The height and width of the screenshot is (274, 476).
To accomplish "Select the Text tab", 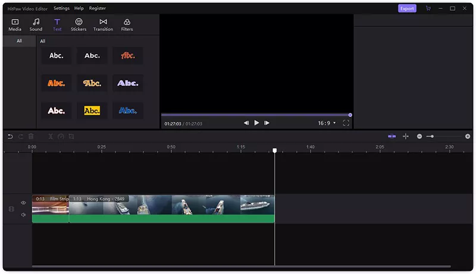I will 57,25.
